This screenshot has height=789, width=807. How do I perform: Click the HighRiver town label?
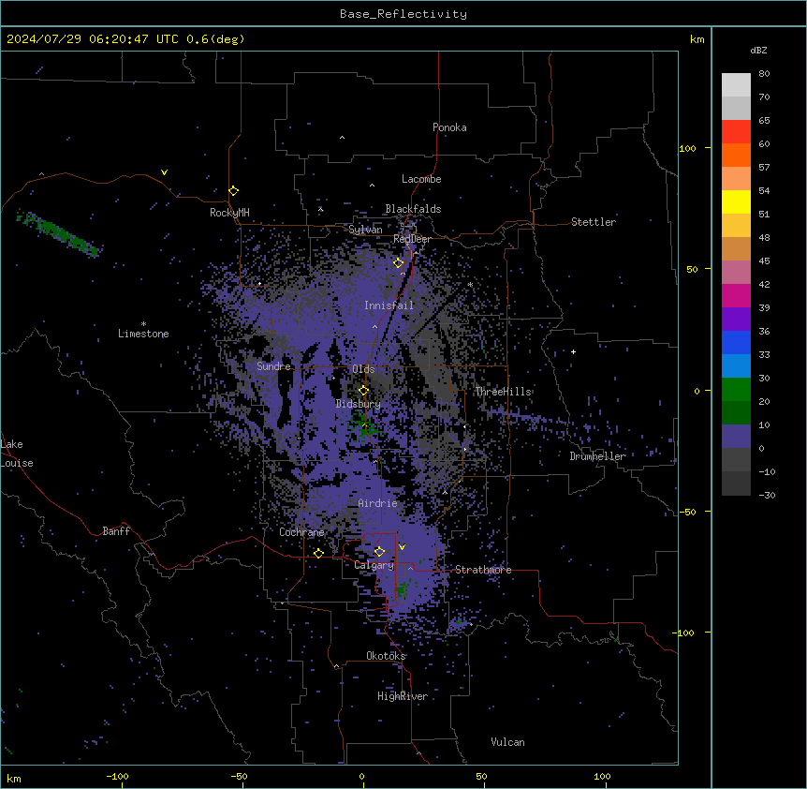403,696
